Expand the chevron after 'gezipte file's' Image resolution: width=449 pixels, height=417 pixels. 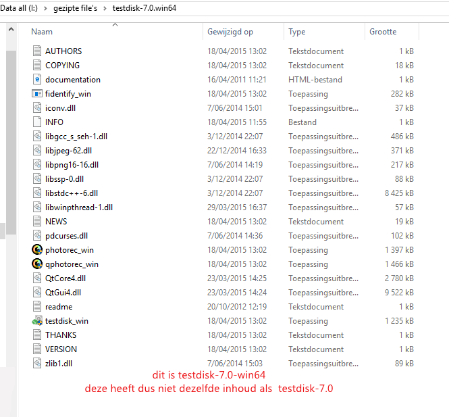pos(105,8)
